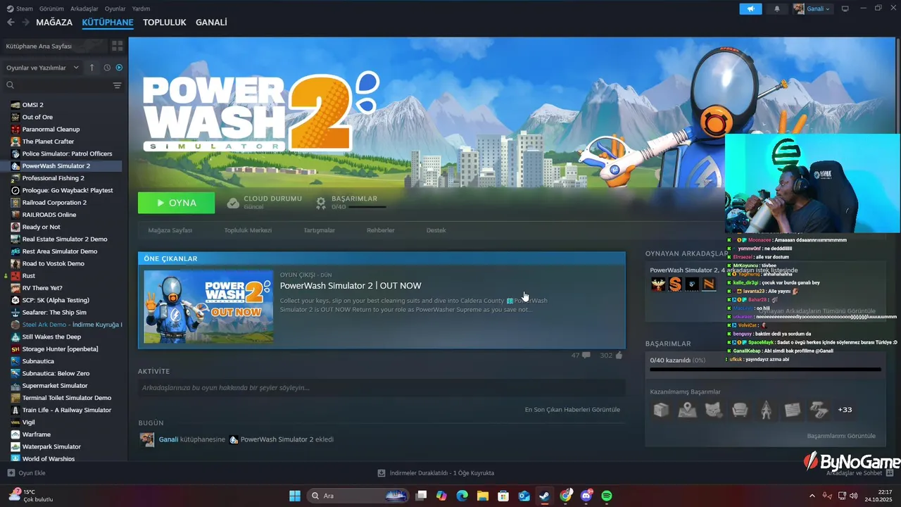Open Topluluk Merkezi link

(248, 230)
